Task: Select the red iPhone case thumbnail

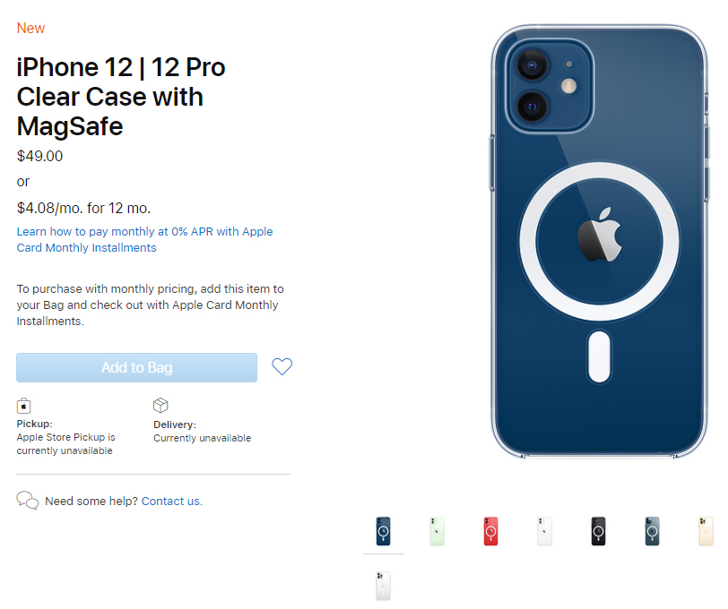Action: click(490, 532)
